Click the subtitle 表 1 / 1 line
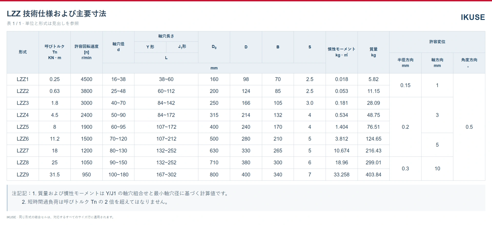 click(x=43, y=23)
